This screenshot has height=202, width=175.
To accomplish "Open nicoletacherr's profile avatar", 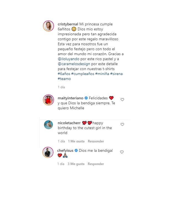I will tap(48, 125).
